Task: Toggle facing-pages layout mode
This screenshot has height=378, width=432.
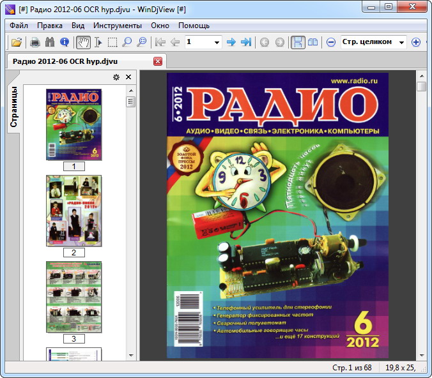Action: (313, 42)
